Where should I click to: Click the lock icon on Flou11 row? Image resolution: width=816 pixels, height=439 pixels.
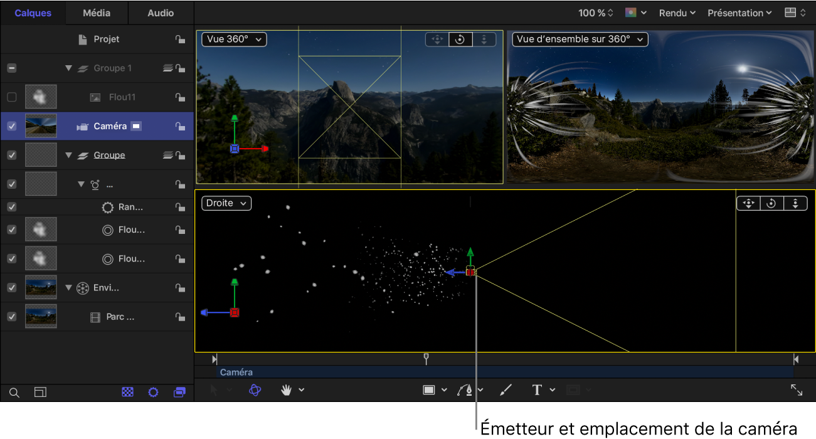pos(180,97)
